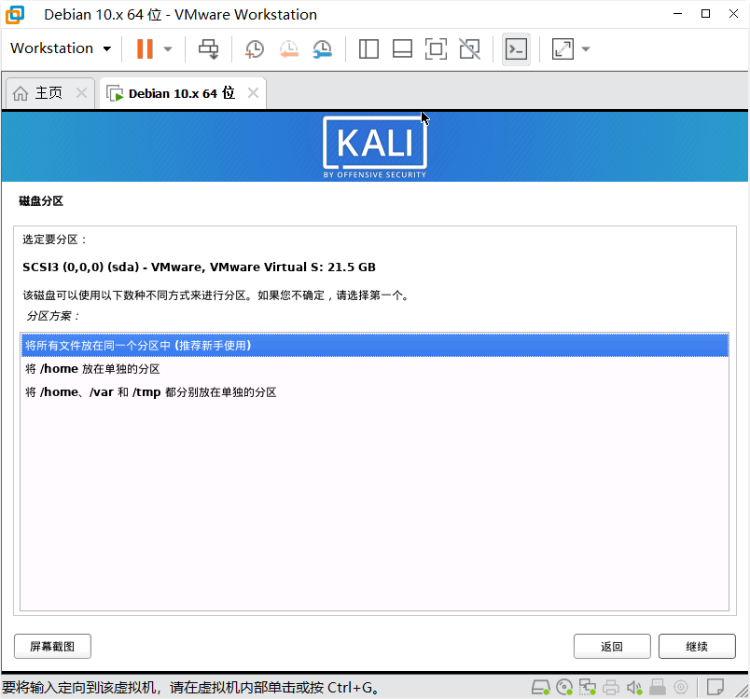Click the USB controller status icon
Image resolution: width=750 pixels, height=699 pixels.
[x=658, y=688]
